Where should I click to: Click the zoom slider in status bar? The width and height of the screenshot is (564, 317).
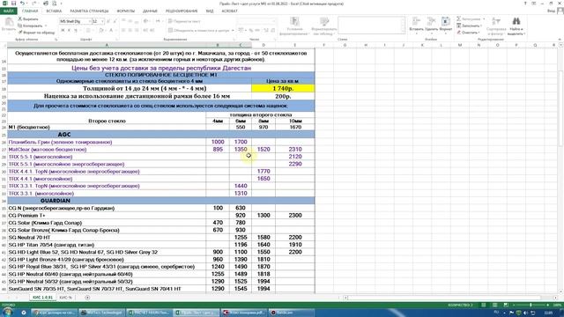tap(531, 305)
